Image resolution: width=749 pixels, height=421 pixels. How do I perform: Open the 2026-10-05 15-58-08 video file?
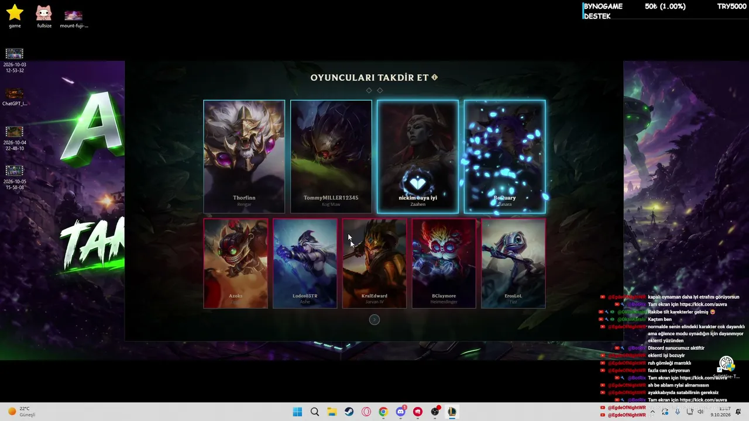point(15,178)
